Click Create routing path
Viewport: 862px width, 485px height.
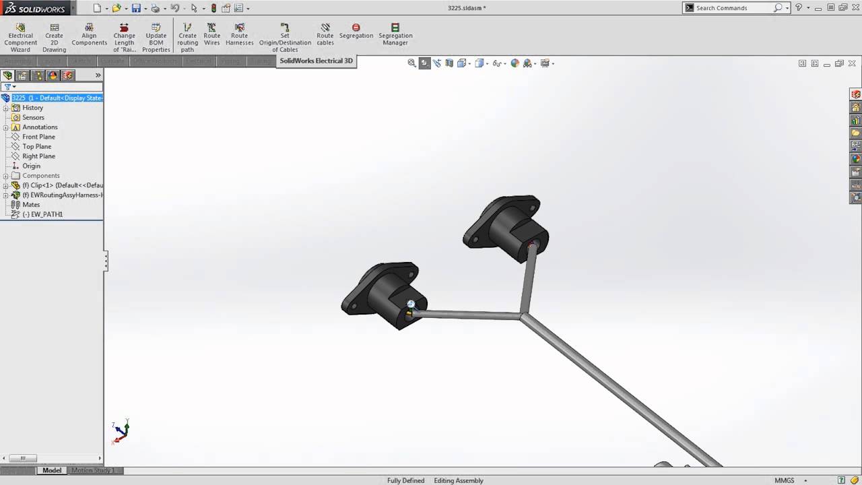187,38
